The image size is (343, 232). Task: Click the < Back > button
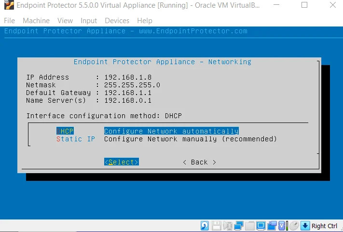[x=200, y=162]
